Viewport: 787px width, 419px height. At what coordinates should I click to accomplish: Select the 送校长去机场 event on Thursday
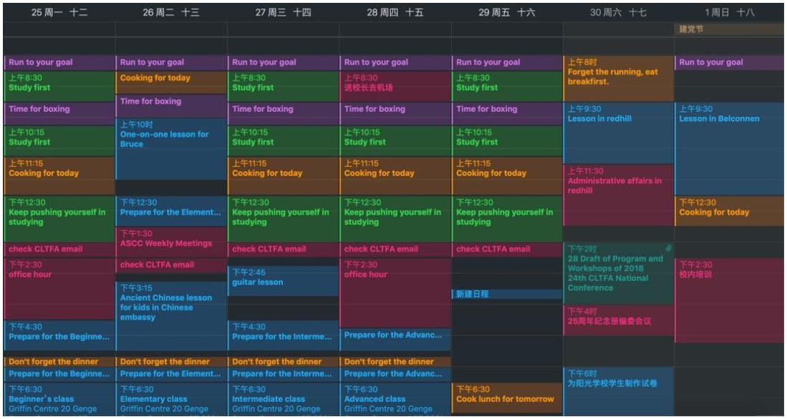click(x=396, y=85)
